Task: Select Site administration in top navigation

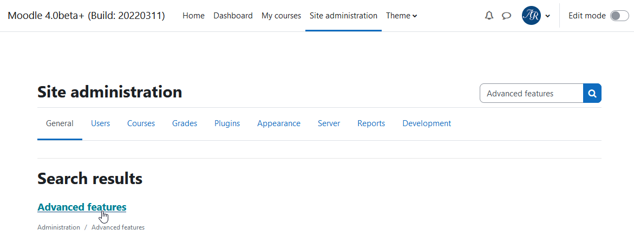Action: [343, 16]
